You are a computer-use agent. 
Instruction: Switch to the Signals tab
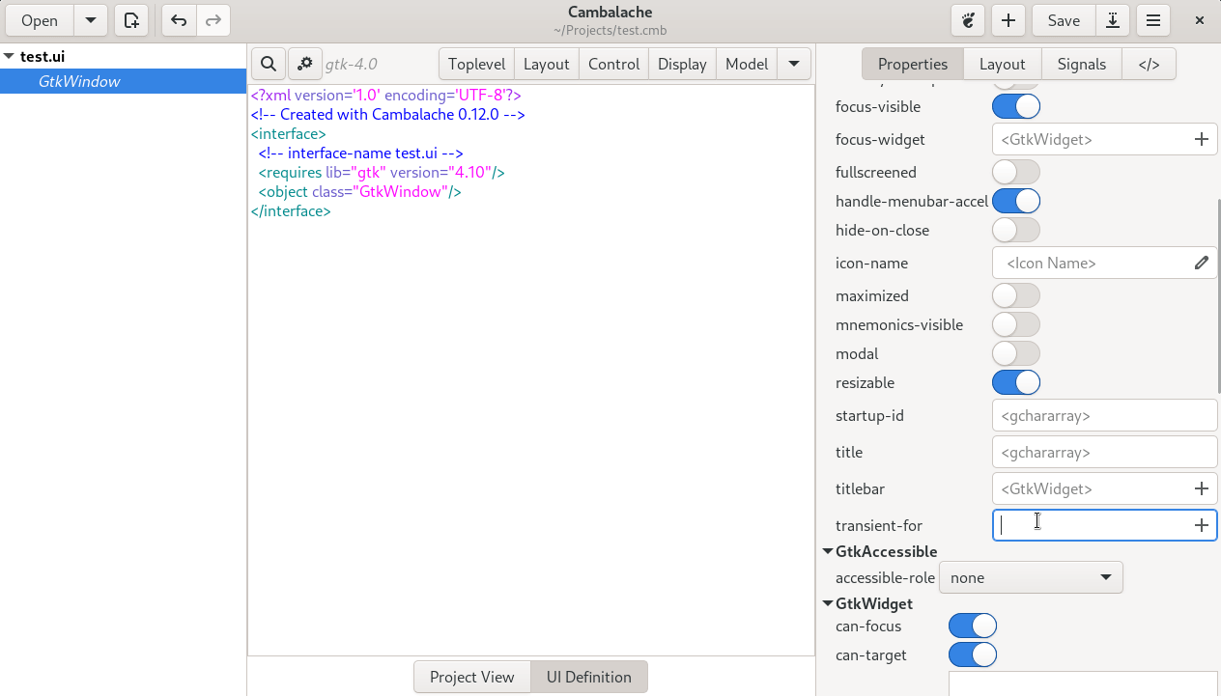pos(1082,64)
